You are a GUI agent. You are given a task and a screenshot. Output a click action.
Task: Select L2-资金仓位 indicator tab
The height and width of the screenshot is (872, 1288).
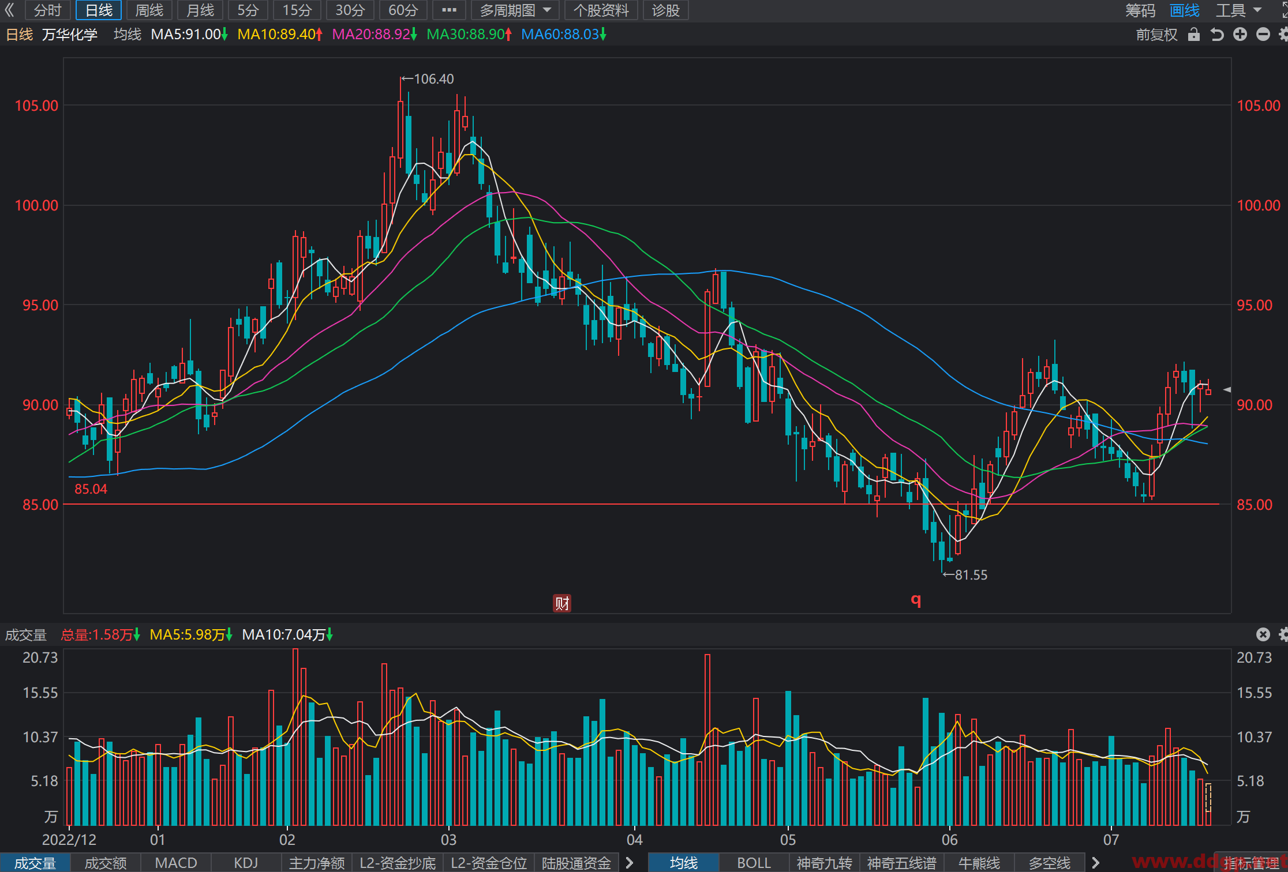tap(489, 863)
